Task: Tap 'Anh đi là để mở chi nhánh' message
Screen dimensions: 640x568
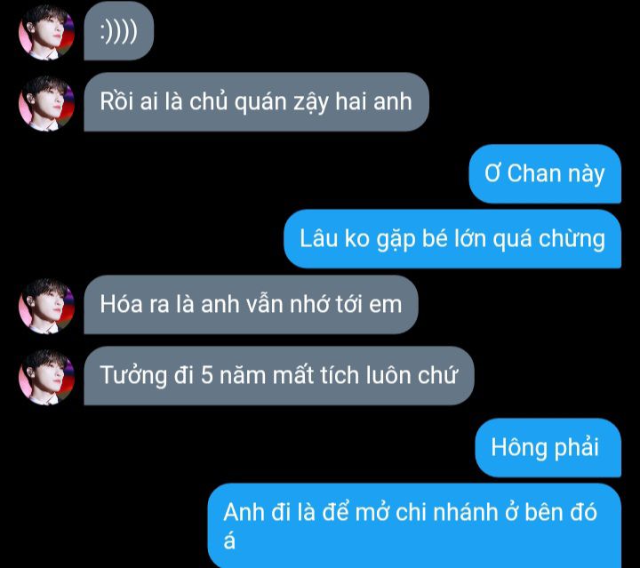Action: [x=414, y=525]
